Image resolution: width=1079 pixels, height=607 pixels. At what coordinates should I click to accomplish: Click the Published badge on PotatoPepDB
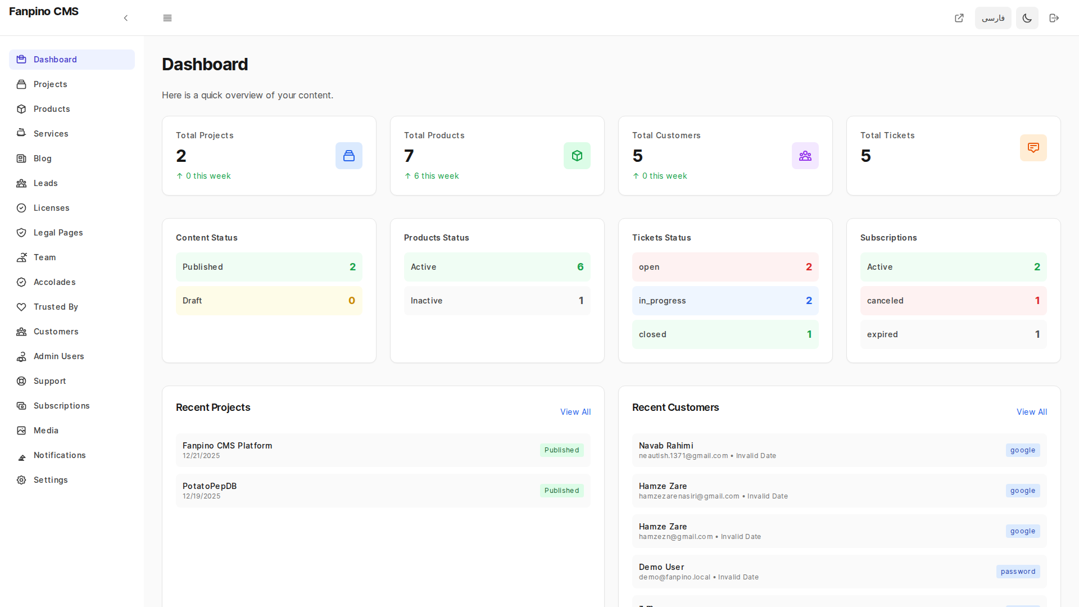click(561, 491)
